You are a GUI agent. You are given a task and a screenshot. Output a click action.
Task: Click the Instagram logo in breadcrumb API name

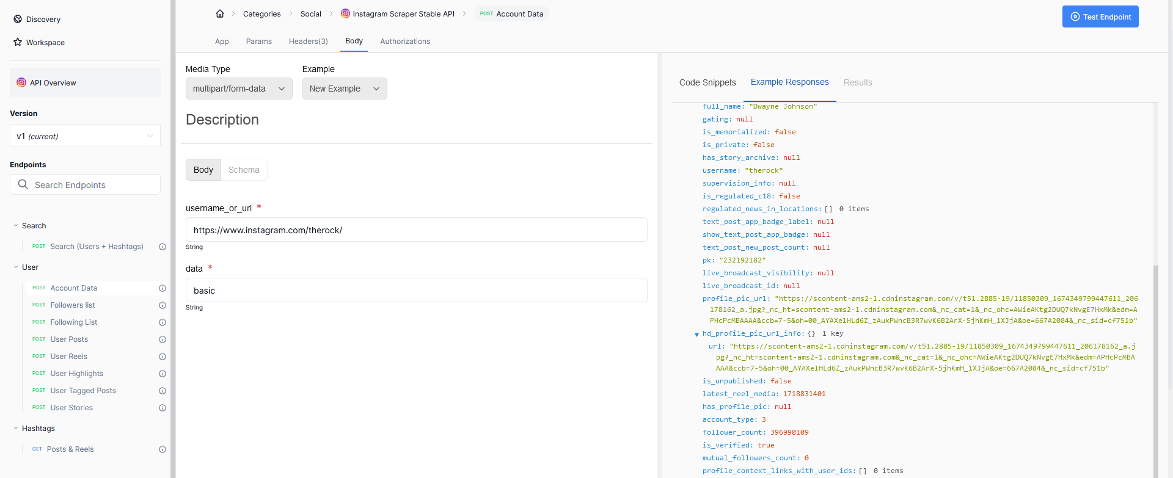click(x=345, y=13)
